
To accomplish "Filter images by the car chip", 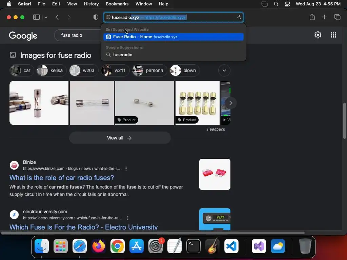I will click(x=22, y=70).
